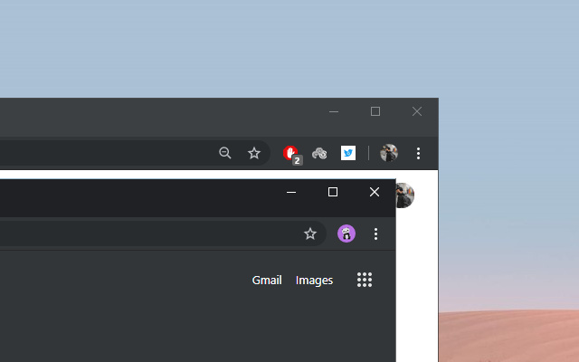Click the zoom-out magnifier icon in address bar
Viewport: 579px width, 362px height.
tap(225, 153)
